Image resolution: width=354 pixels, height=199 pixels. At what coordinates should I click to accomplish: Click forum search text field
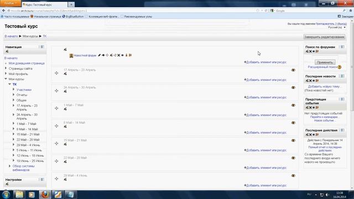click(325, 57)
